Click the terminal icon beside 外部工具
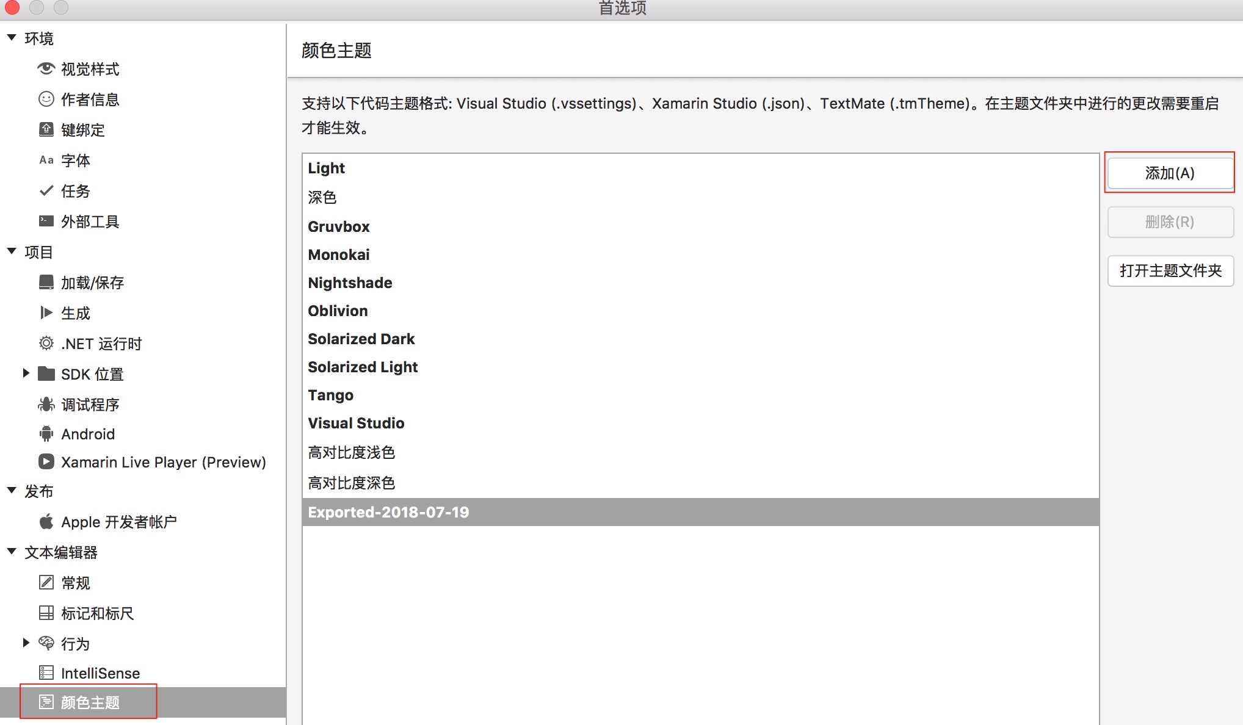This screenshot has height=725, width=1243. (x=46, y=221)
